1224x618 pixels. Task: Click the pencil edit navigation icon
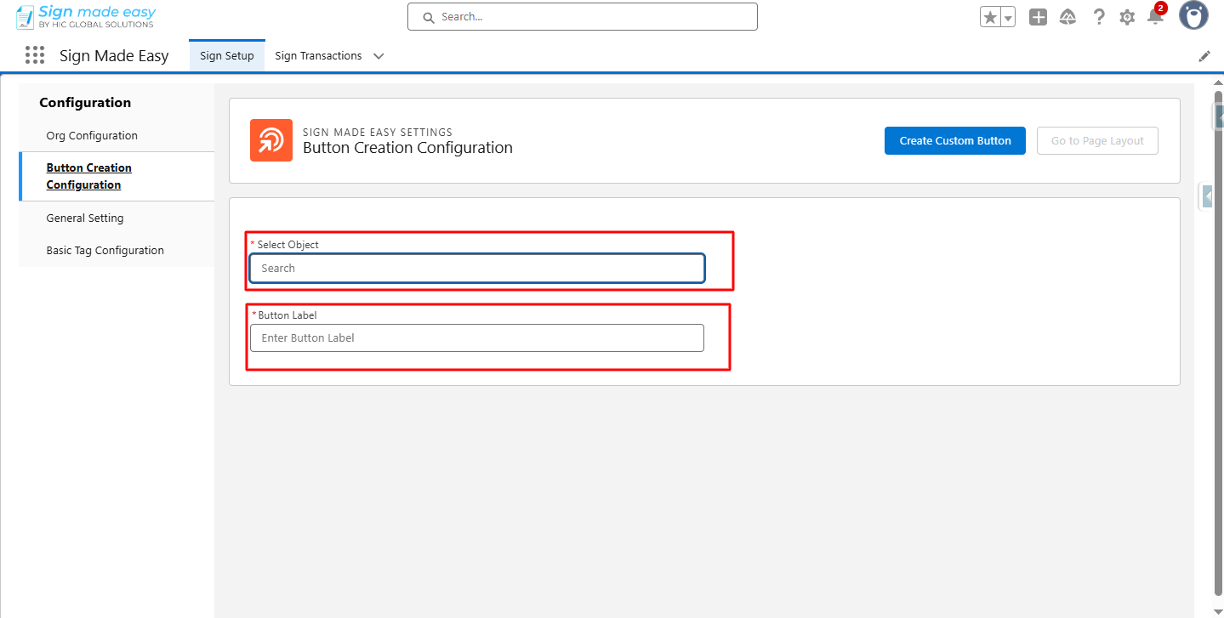(1204, 56)
